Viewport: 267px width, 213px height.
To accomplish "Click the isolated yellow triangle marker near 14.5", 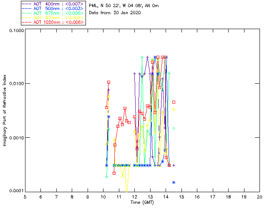I will tap(174, 109).
